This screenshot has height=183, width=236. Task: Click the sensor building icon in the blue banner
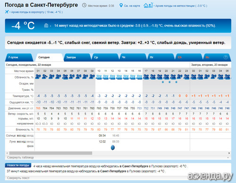[46, 26]
